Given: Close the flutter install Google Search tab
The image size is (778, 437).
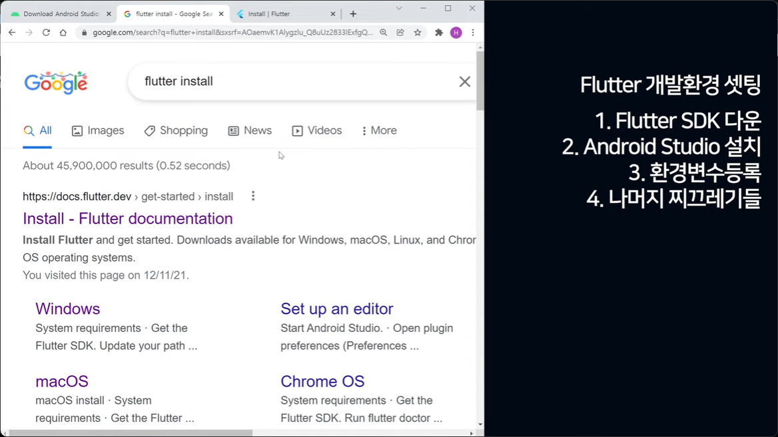Looking at the screenshot, I should (x=221, y=14).
